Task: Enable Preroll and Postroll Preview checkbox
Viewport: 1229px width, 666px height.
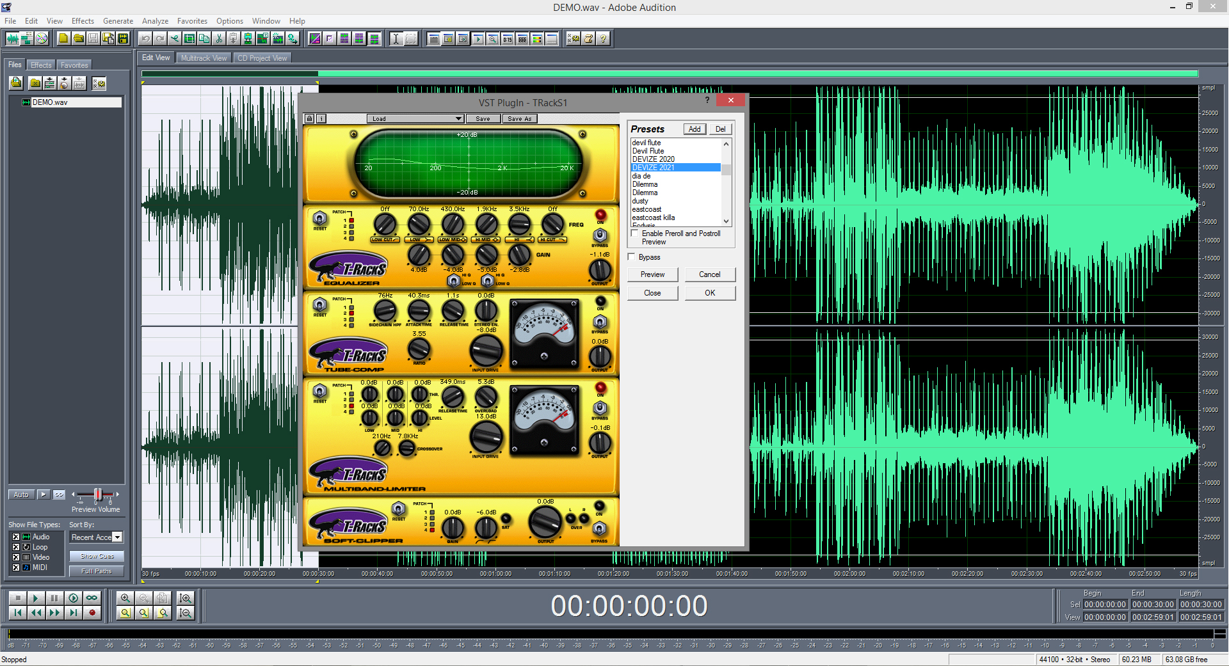Action: click(x=635, y=234)
